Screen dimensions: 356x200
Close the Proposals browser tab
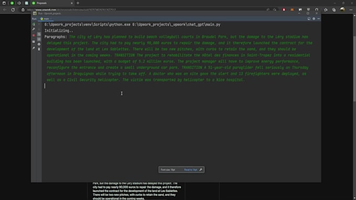tap(72, 3)
